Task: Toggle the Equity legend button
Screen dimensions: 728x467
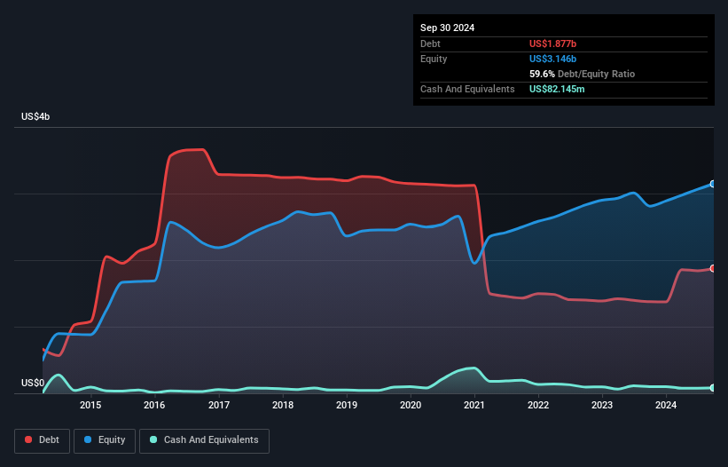Action: 105,440
